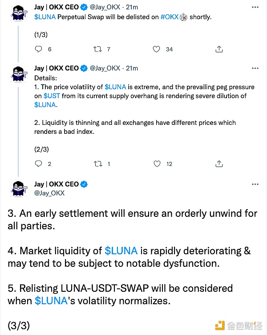Open more options menu on third tweet
The width and height of the screenshot is (267, 335).
[x=255, y=184]
